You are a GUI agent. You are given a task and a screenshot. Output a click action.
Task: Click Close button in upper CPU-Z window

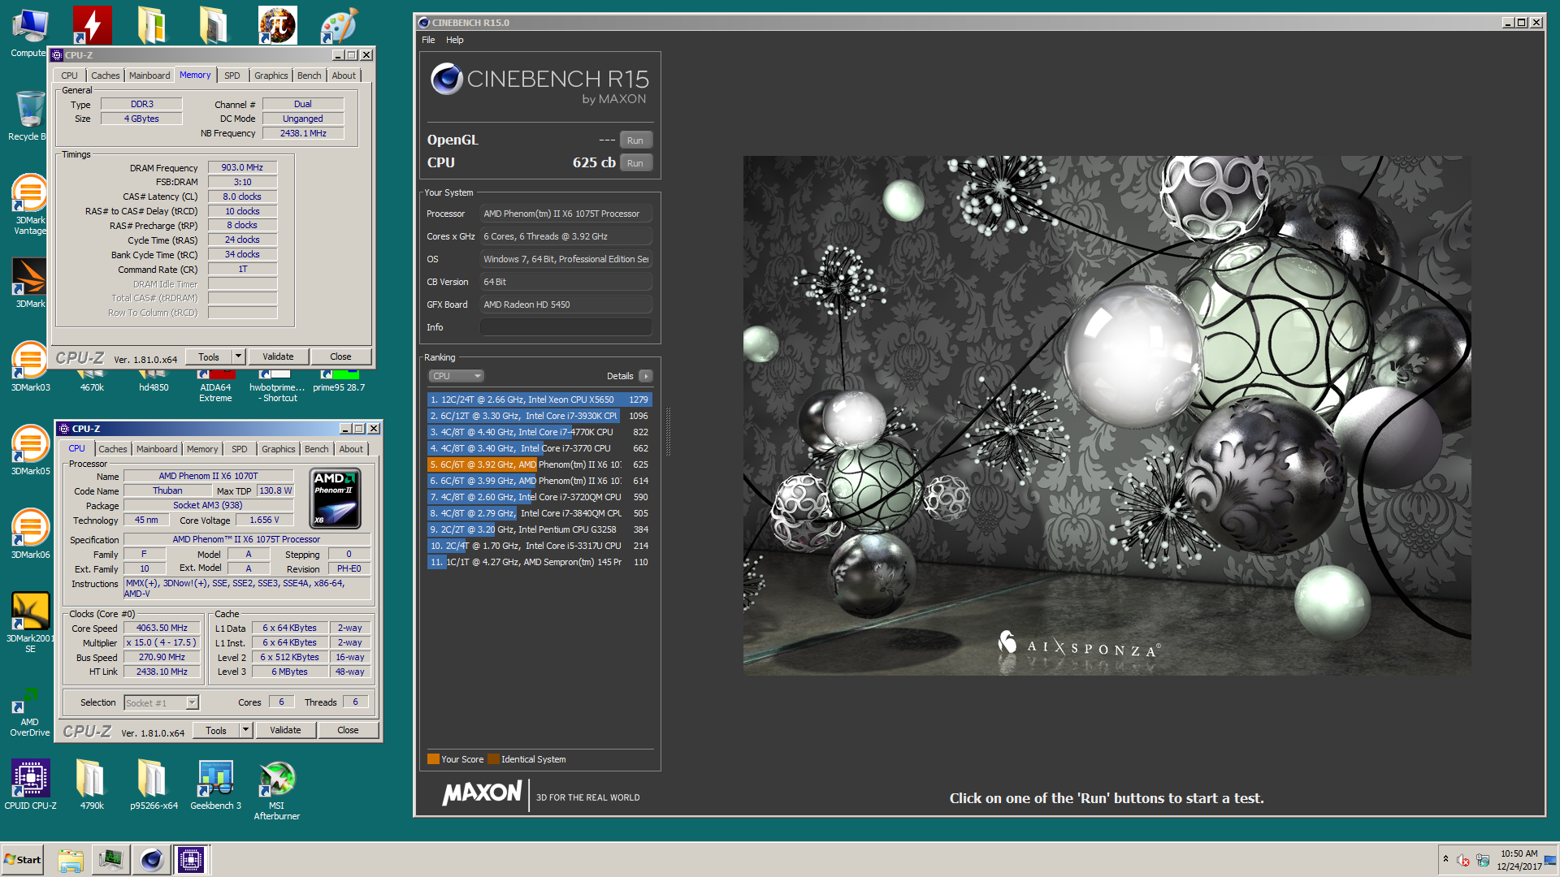[340, 356]
